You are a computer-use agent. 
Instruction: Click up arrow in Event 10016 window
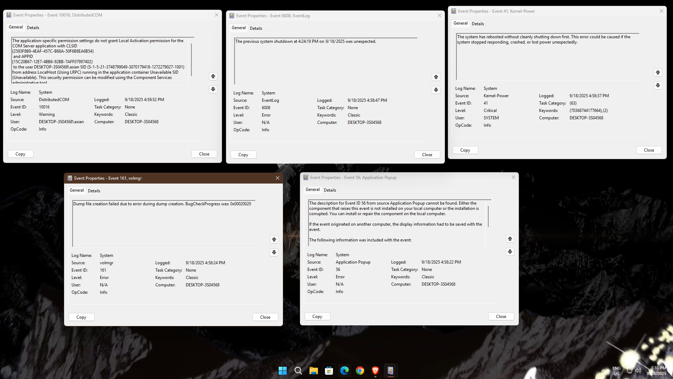(213, 77)
